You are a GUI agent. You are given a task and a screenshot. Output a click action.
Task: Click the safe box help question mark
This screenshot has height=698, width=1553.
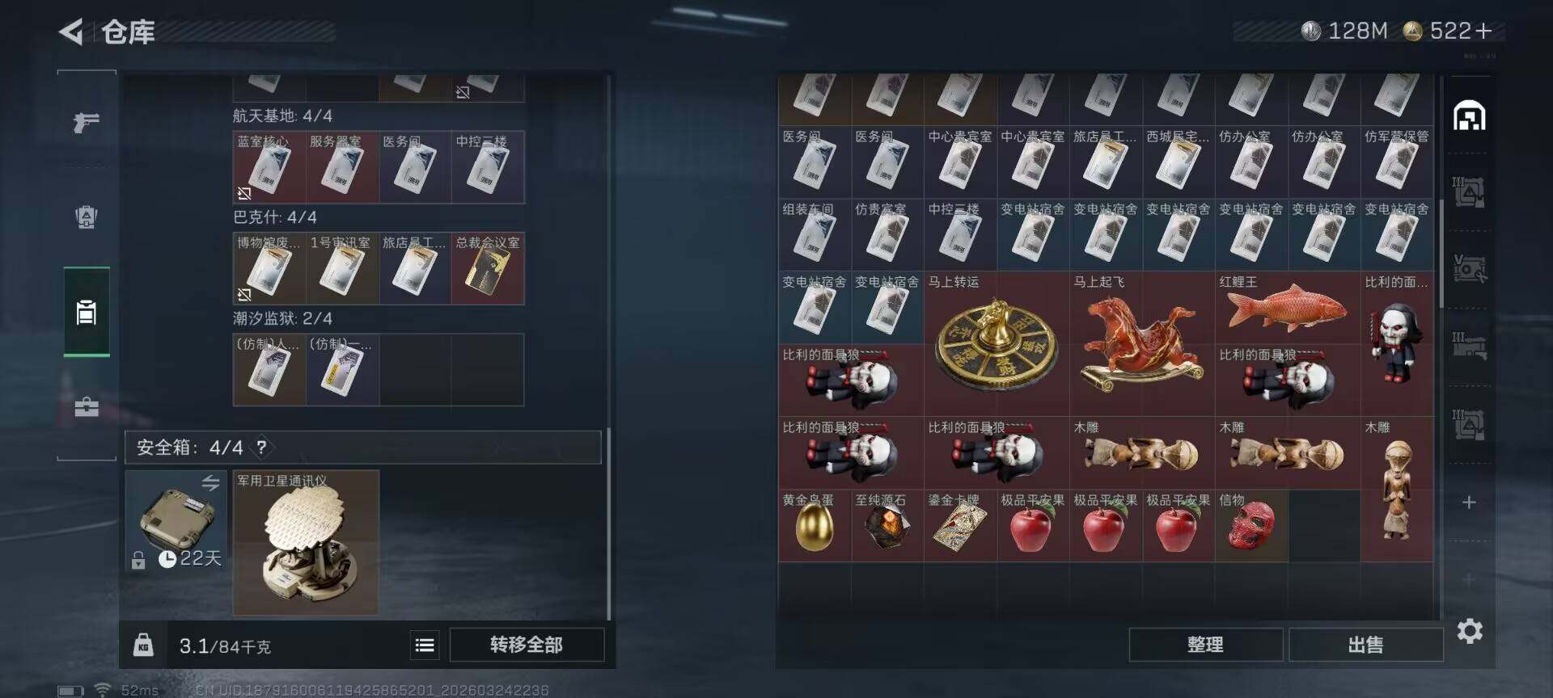[261, 447]
